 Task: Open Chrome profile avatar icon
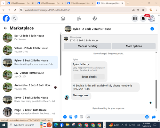coord(151,10)
